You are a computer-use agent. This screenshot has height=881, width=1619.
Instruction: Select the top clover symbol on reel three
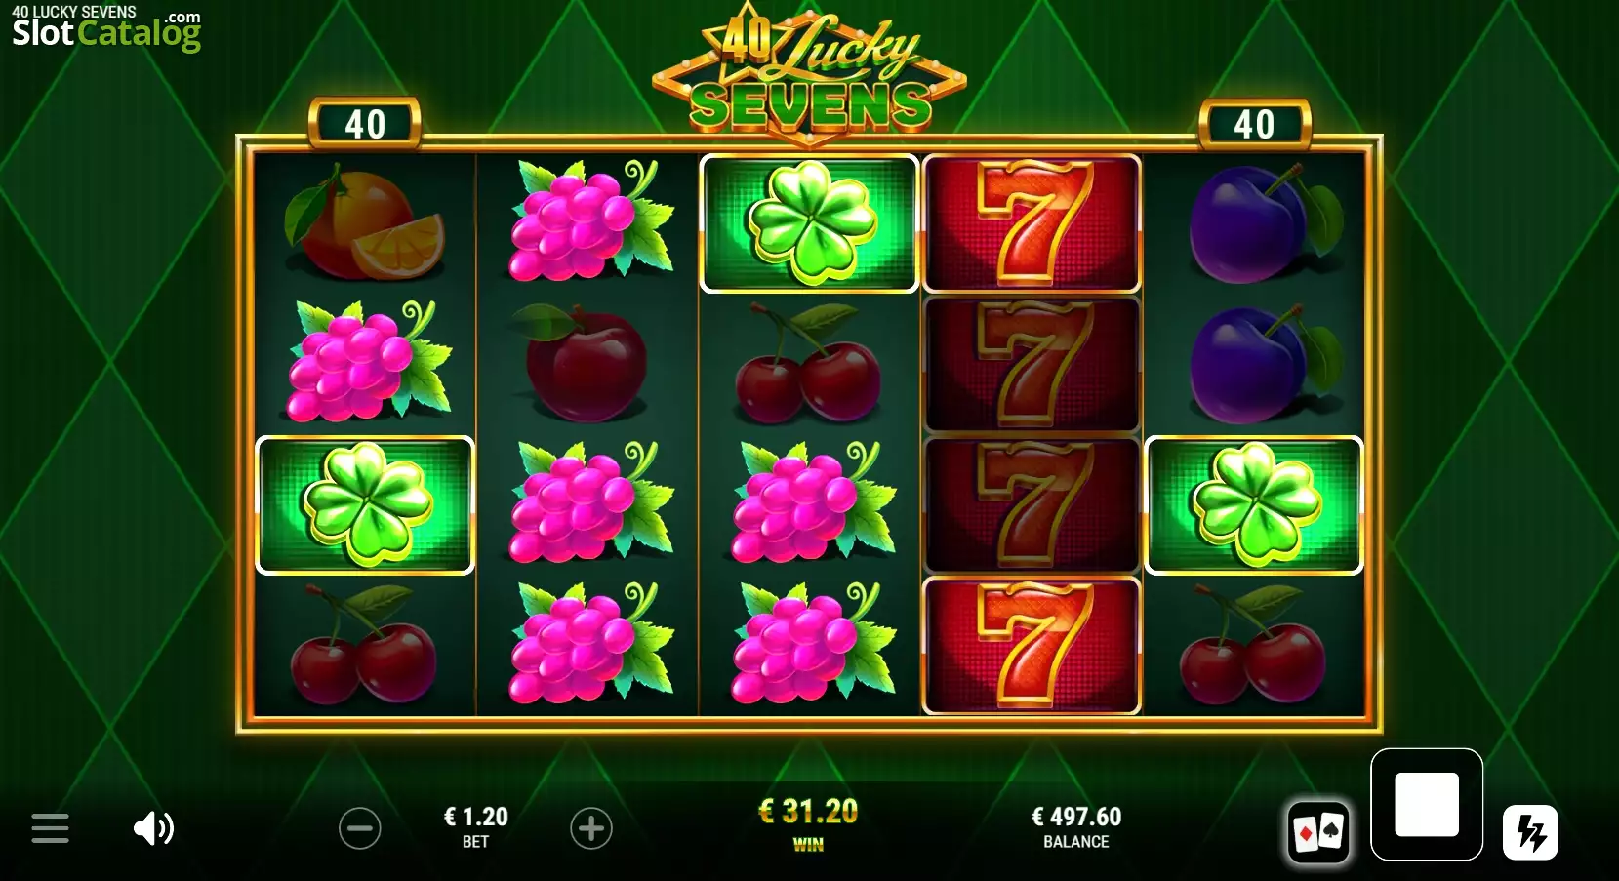click(809, 223)
